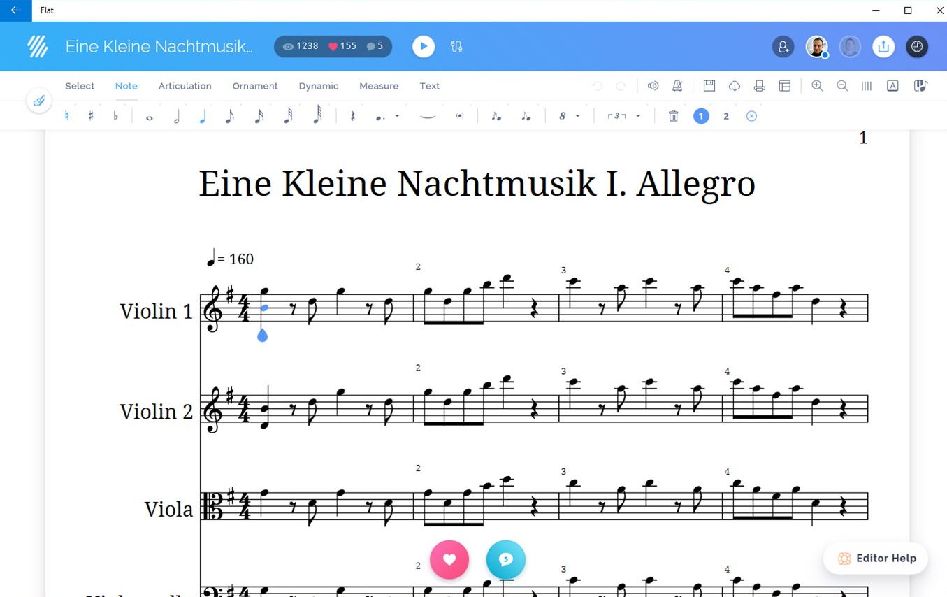The height and width of the screenshot is (597, 947).
Task: Click the 155 likes counter
Action: click(342, 46)
